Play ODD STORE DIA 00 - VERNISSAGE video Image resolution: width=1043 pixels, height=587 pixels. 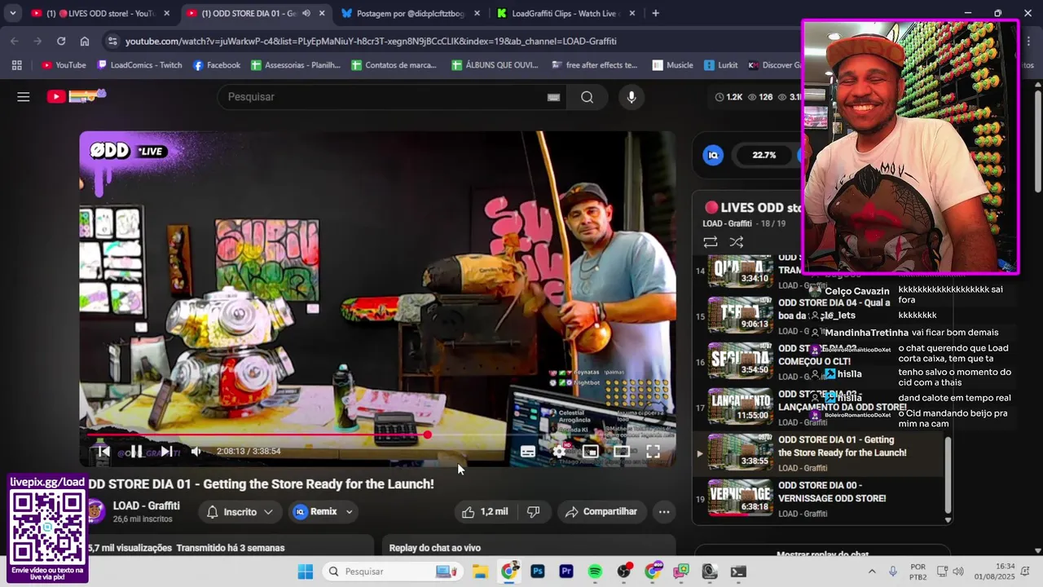click(x=821, y=498)
